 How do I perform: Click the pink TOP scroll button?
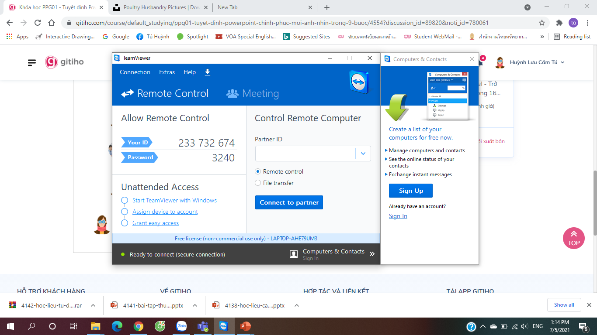(573, 238)
